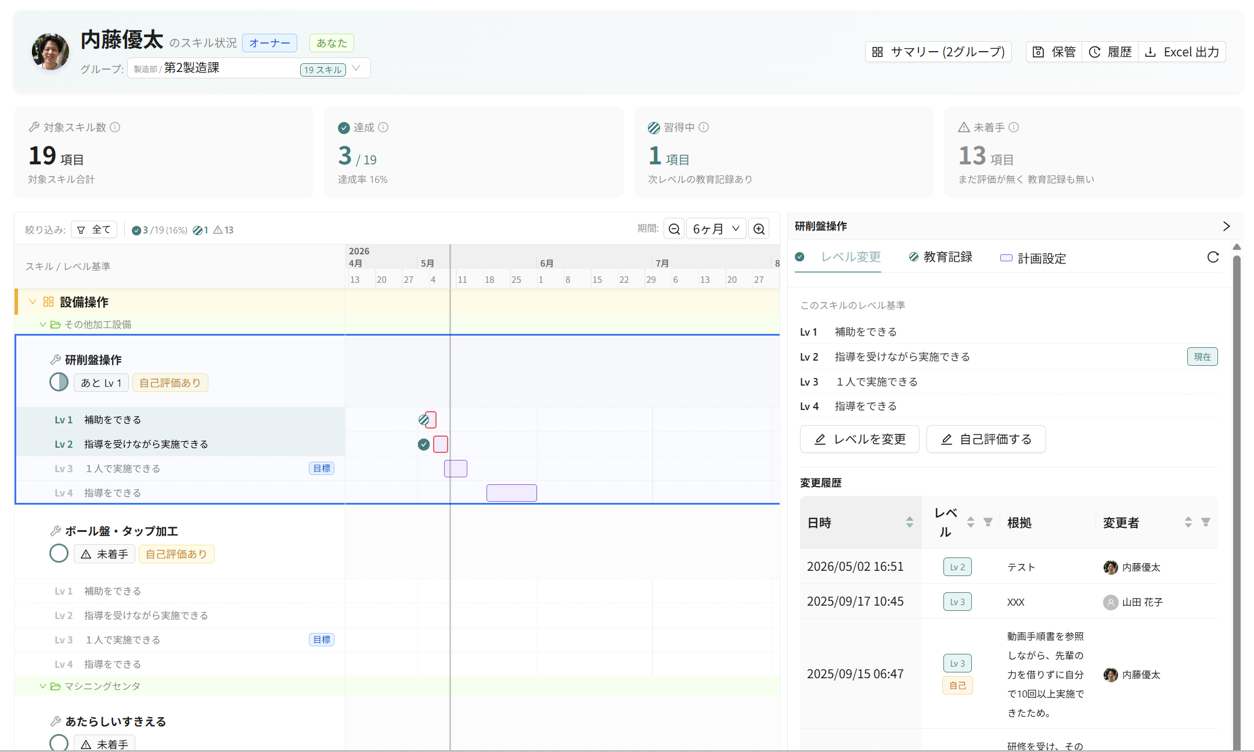Select the purple plan bar on Lv 4 timeline
The height and width of the screenshot is (752, 1254).
[511, 493]
